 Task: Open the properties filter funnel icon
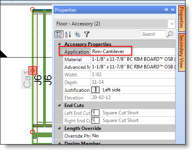87,34
